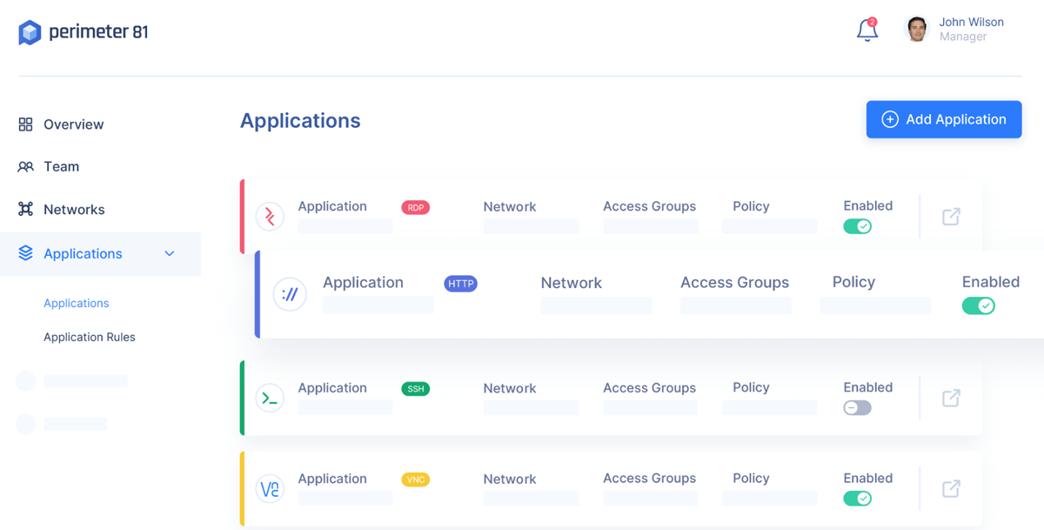Disable the VNC application toggle
Image resolution: width=1044 pixels, height=530 pixels.
tap(858, 499)
